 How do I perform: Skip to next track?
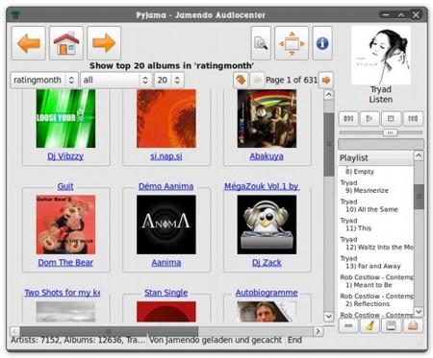click(413, 119)
